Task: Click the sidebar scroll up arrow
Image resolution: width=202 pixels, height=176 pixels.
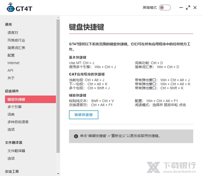Action: pyautogui.click(x=58, y=17)
